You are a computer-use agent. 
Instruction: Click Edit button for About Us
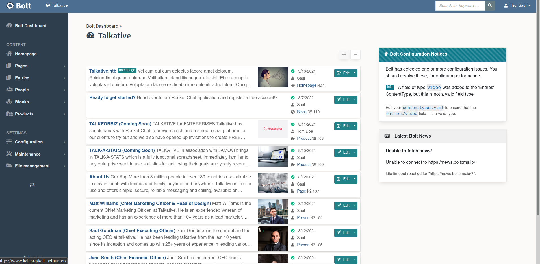(343, 179)
